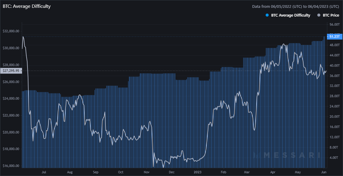Click the 2023 label on the time axis
Image resolution: width=343 pixels, height=176 pixels.
[198, 172]
